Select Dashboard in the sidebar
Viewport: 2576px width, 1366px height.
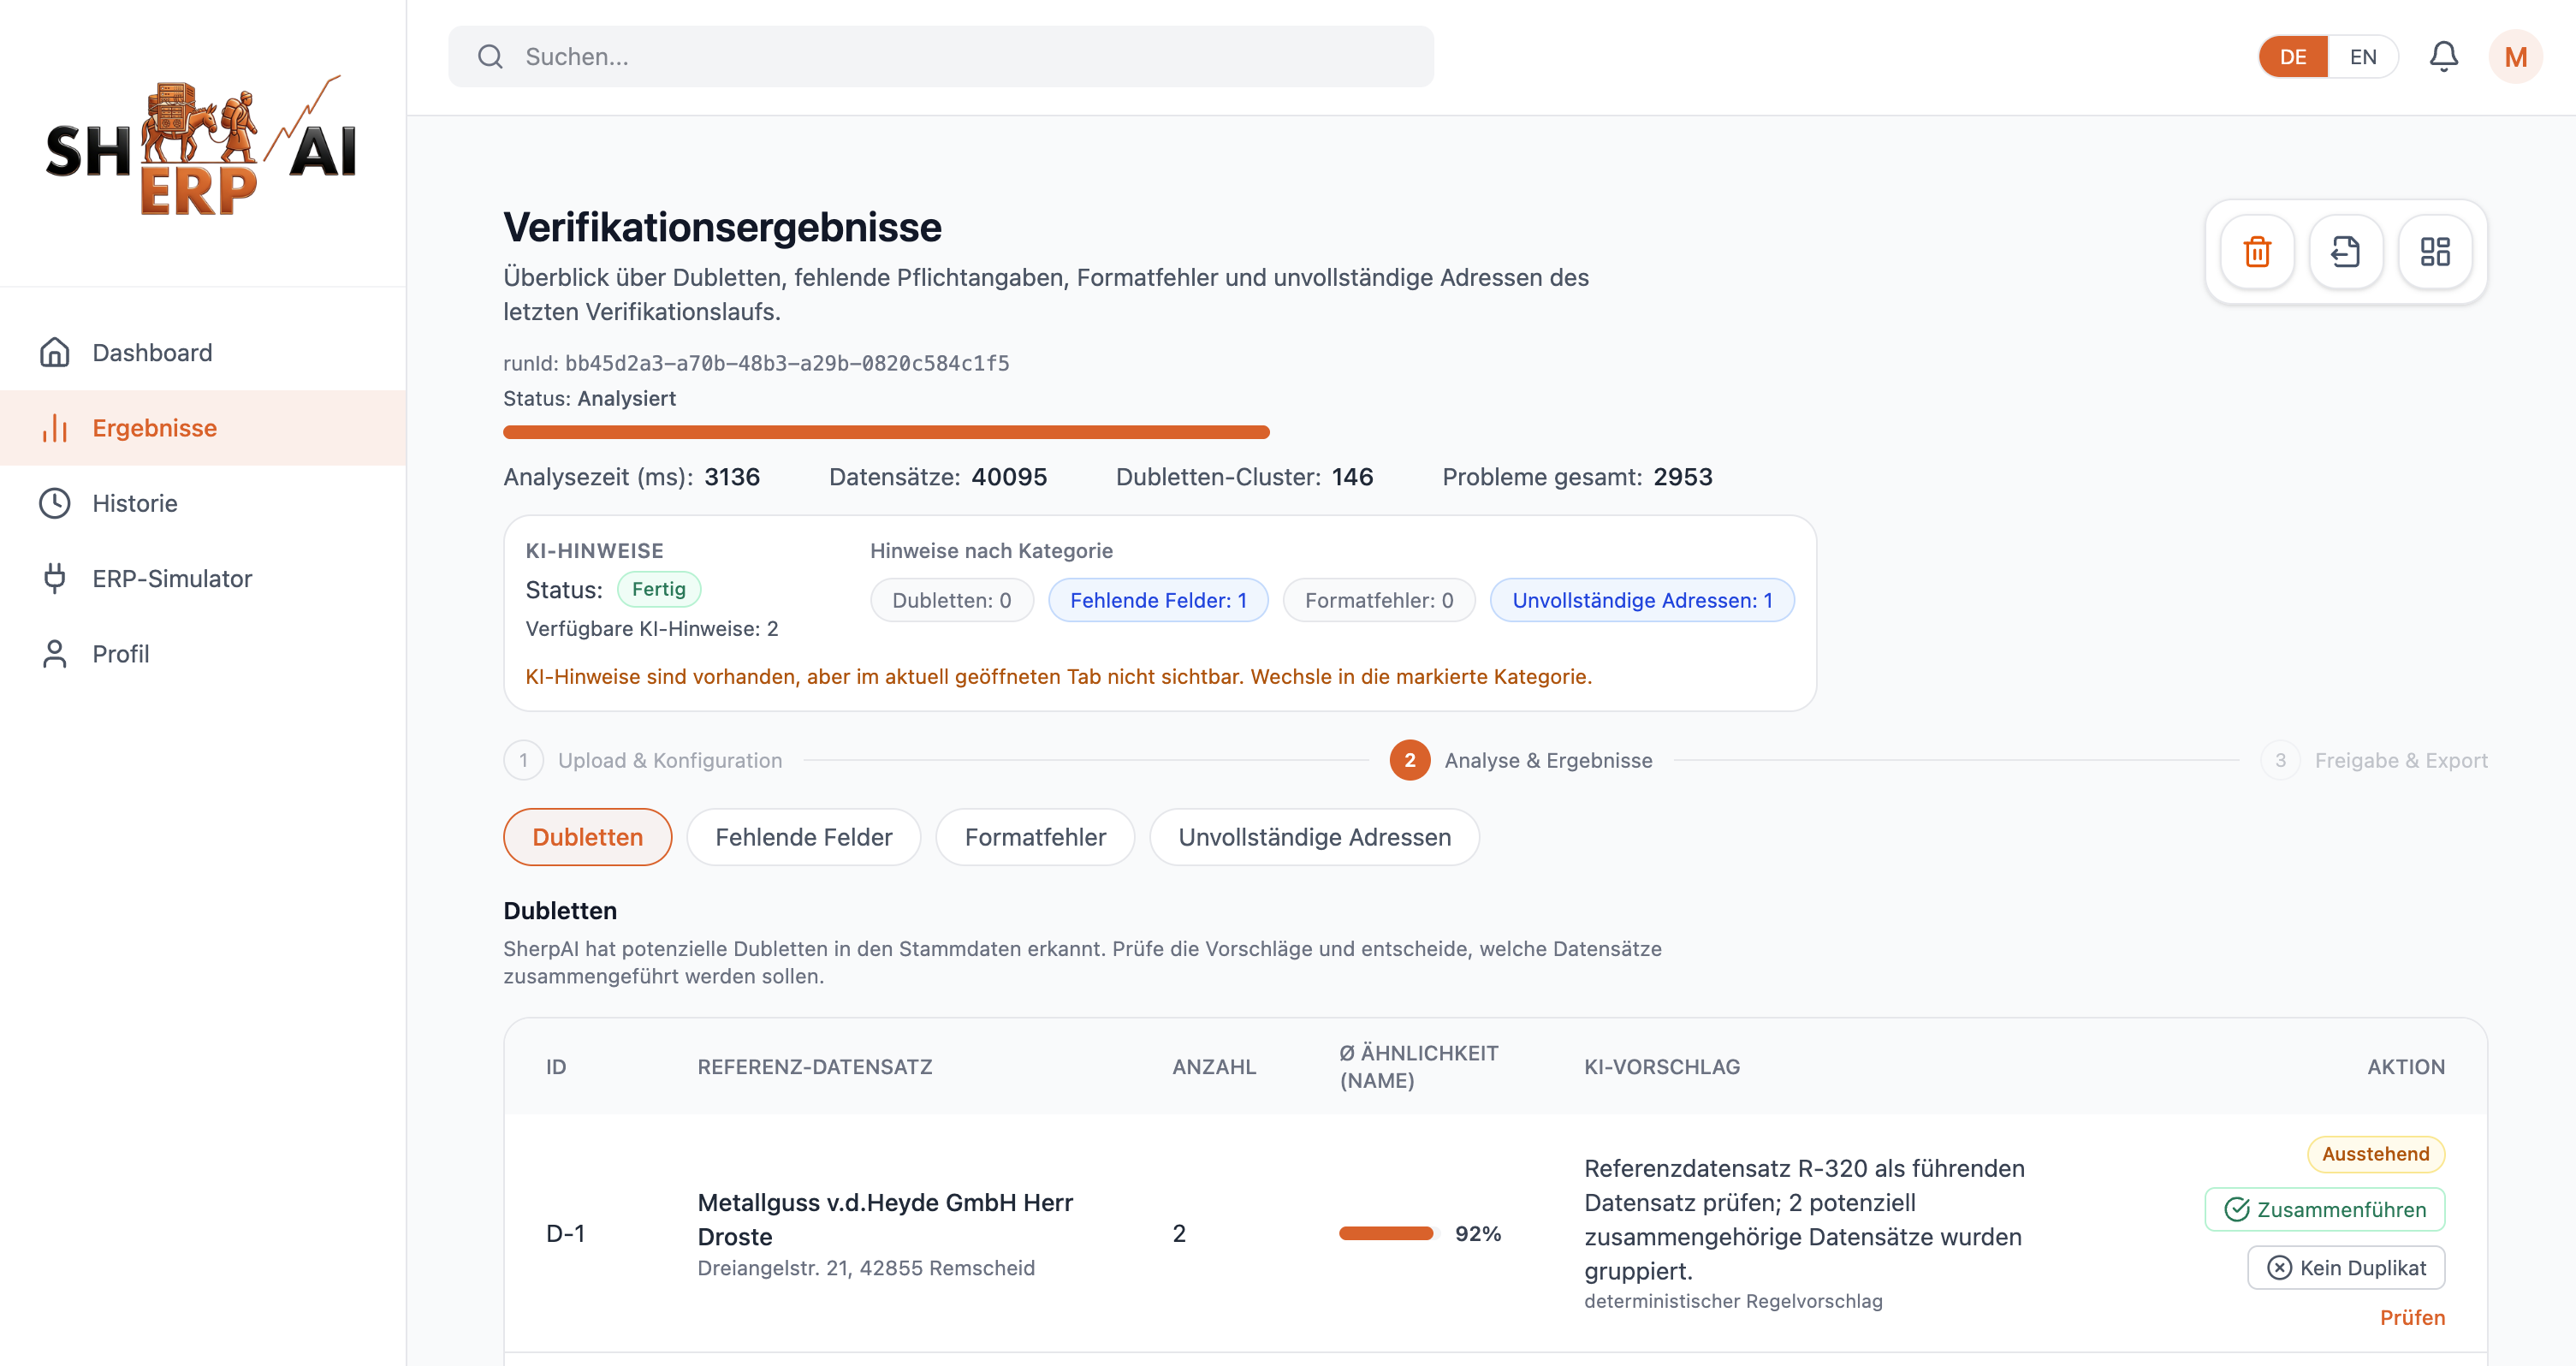152,352
